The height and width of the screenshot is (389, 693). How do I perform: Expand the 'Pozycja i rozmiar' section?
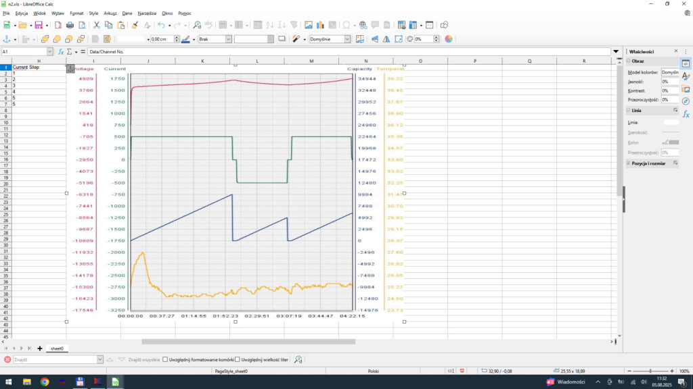pos(628,163)
